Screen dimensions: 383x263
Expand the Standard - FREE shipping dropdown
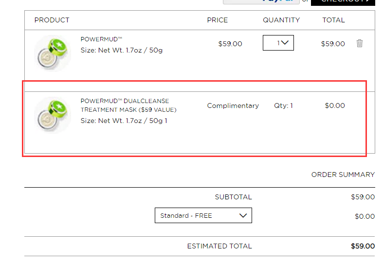point(203,215)
